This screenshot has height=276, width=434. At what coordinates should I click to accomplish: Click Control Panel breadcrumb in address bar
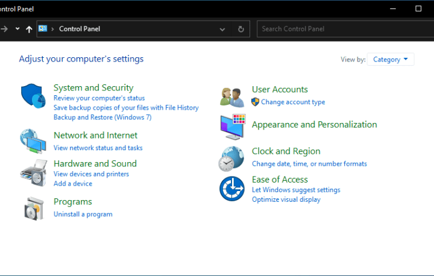coord(80,29)
